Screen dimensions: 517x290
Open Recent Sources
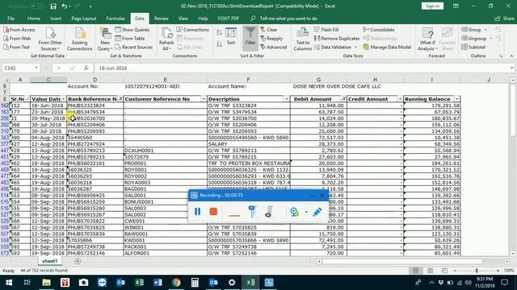point(134,47)
